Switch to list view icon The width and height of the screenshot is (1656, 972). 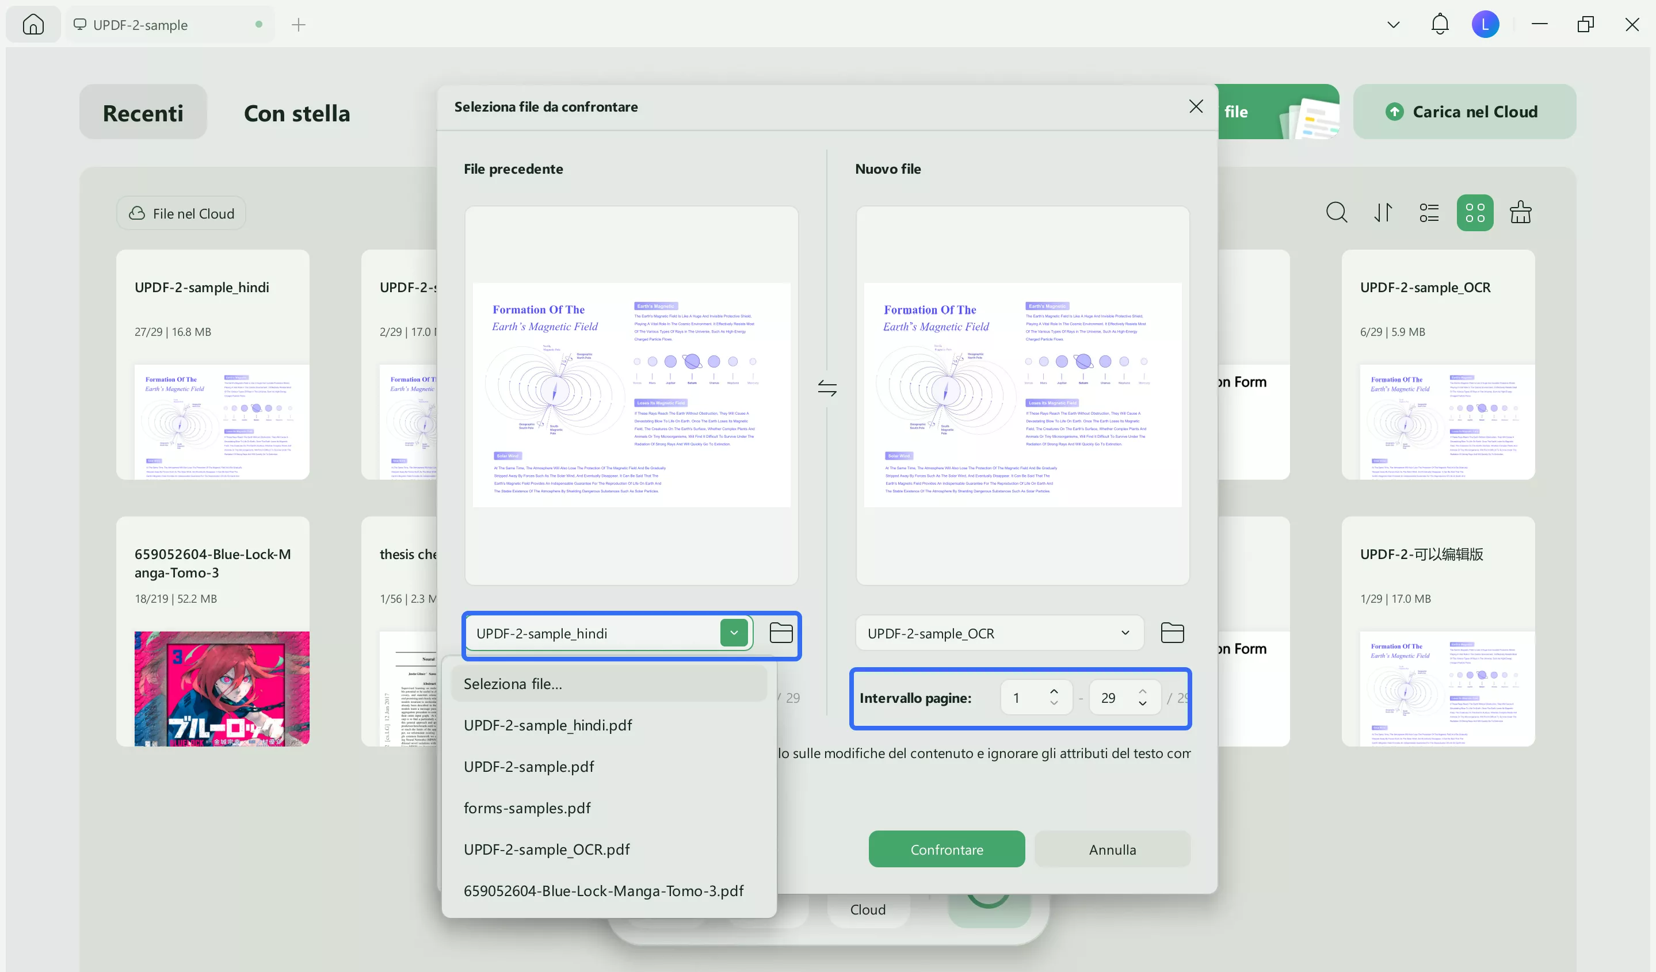coord(1429,213)
